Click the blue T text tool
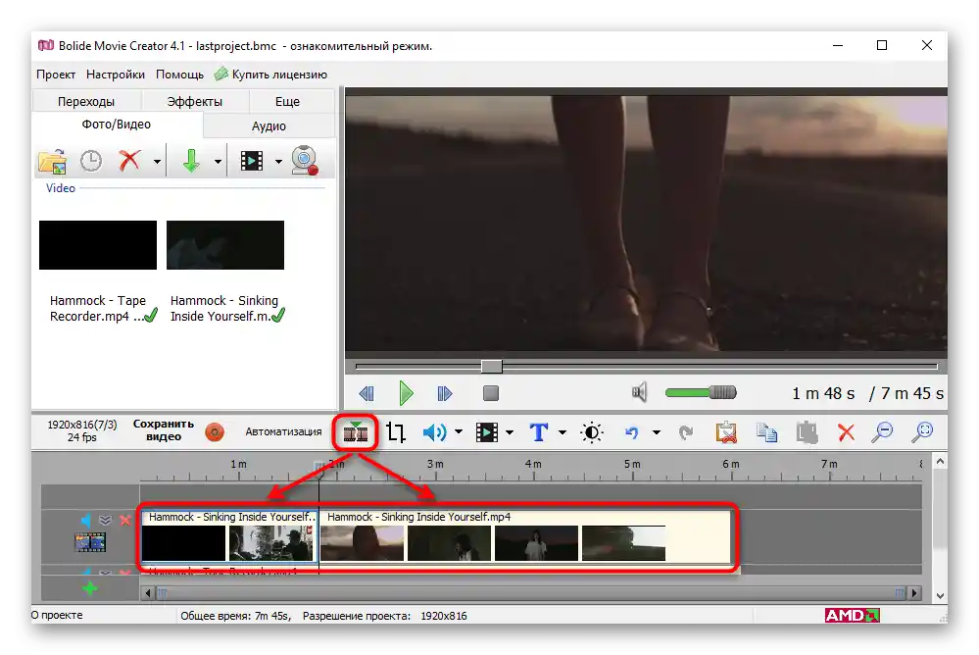Viewport: 979px width, 655px height. click(539, 431)
